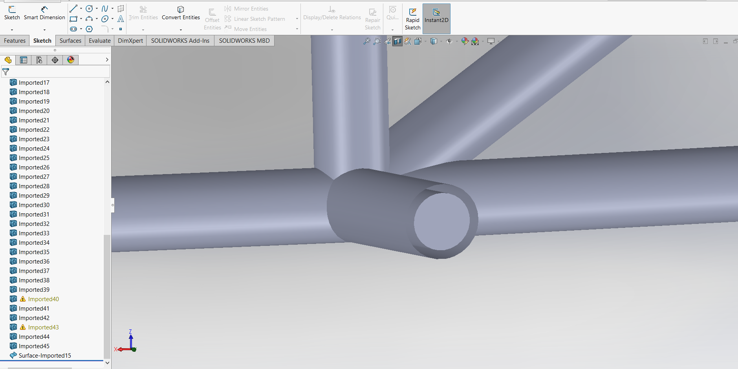Click the Display Style icon

(x=434, y=41)
